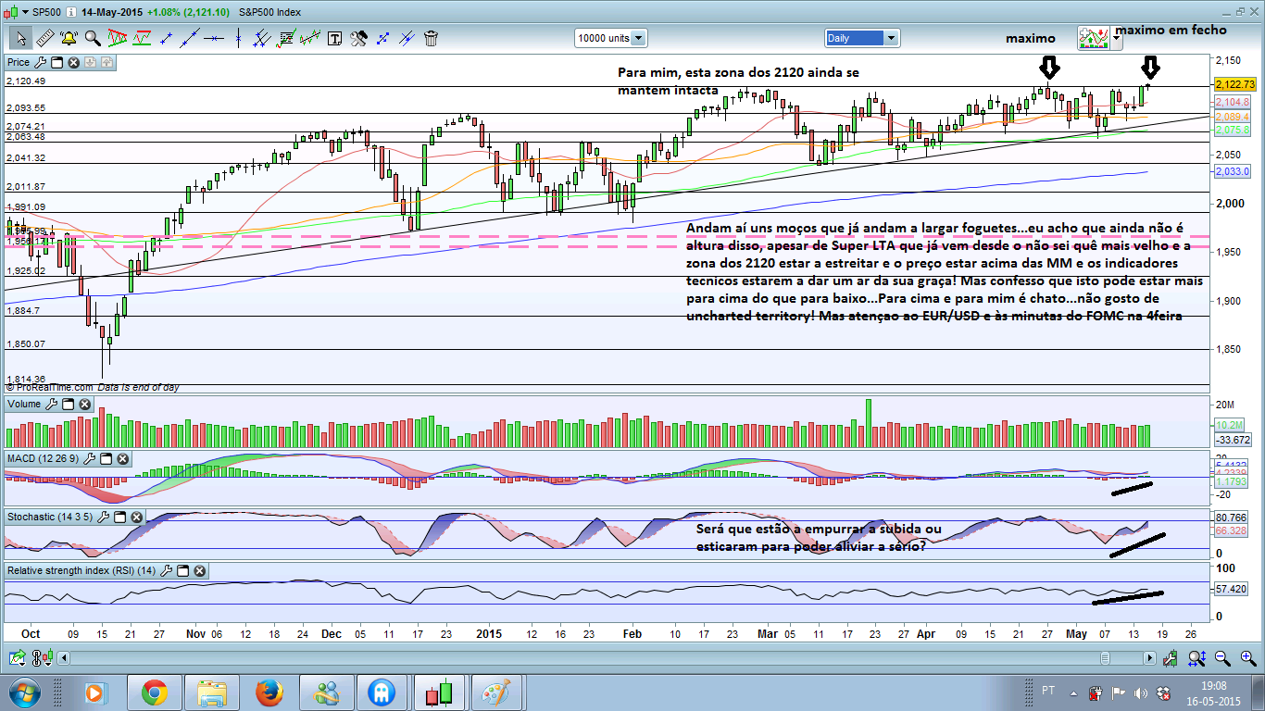The image size is (1265, 711).
Task: Maximize the Volume panel
Action: (68, 405)
